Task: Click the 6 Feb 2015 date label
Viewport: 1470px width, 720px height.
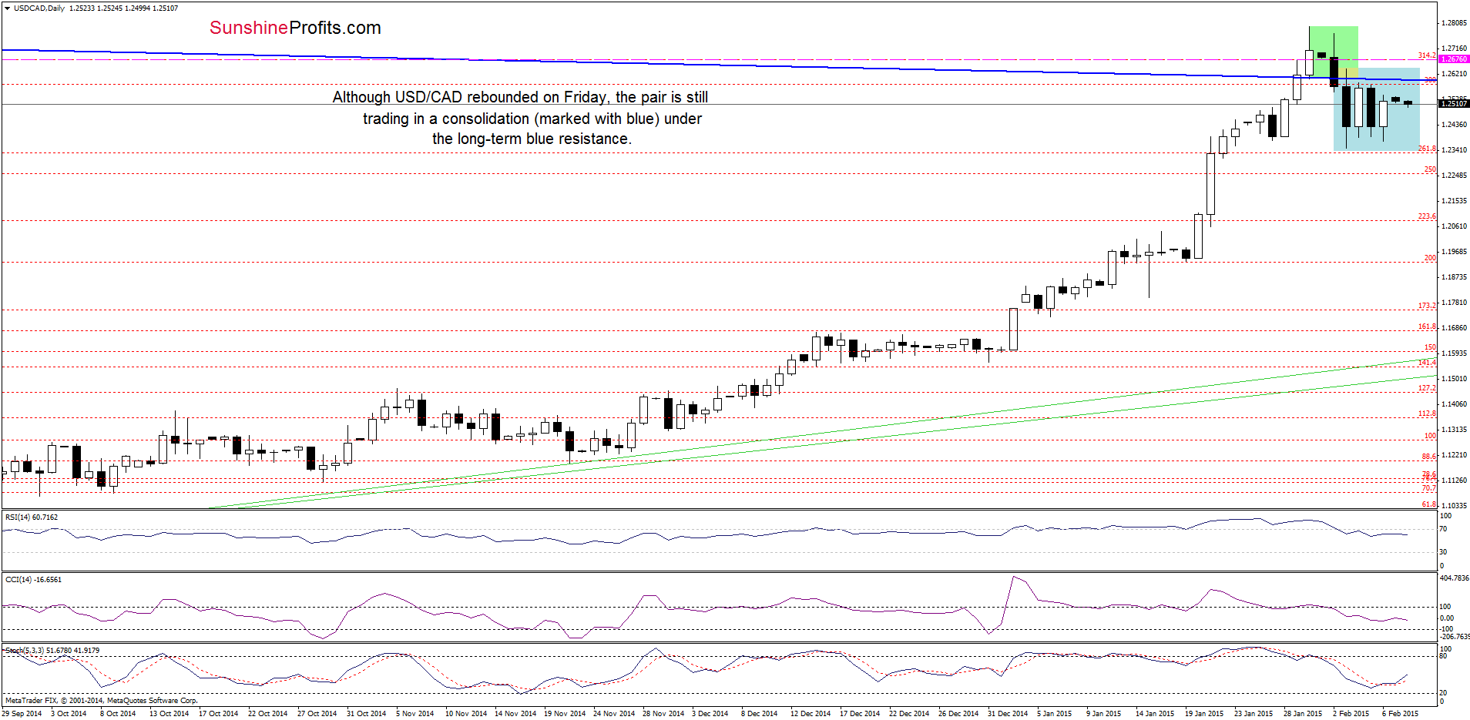Action: [1400, 713]
